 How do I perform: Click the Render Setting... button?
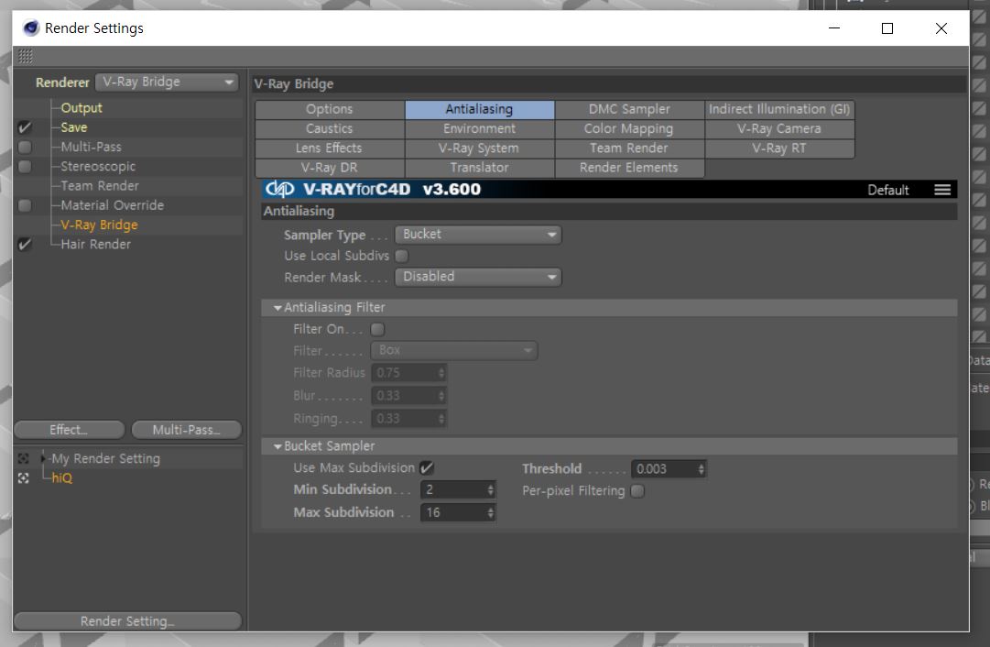click(x=127, y=621)
